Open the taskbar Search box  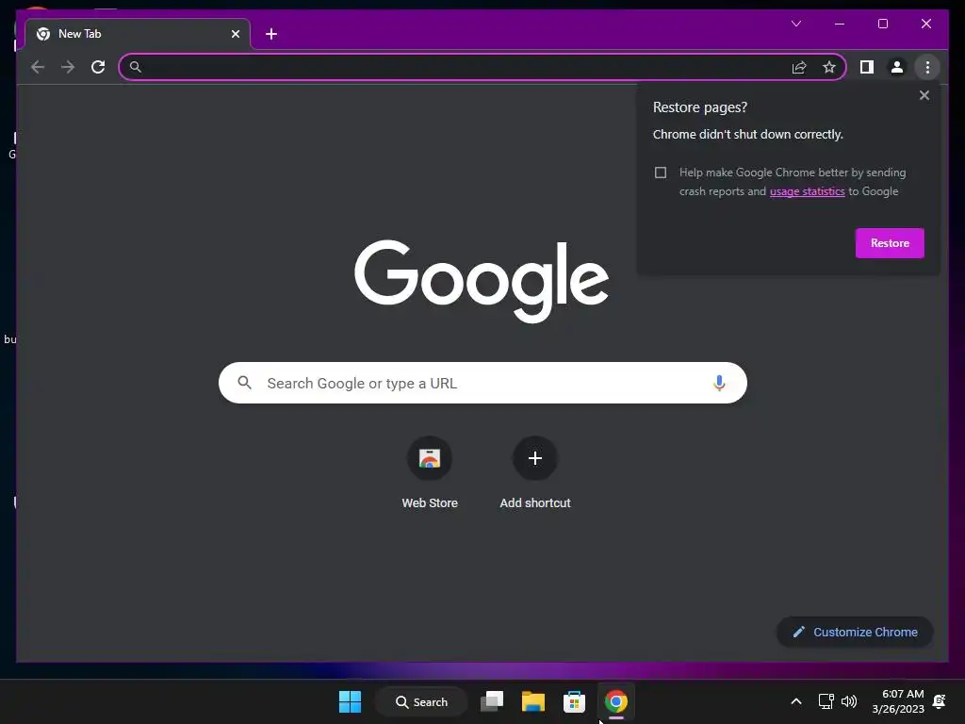click(x=421, y=701)
